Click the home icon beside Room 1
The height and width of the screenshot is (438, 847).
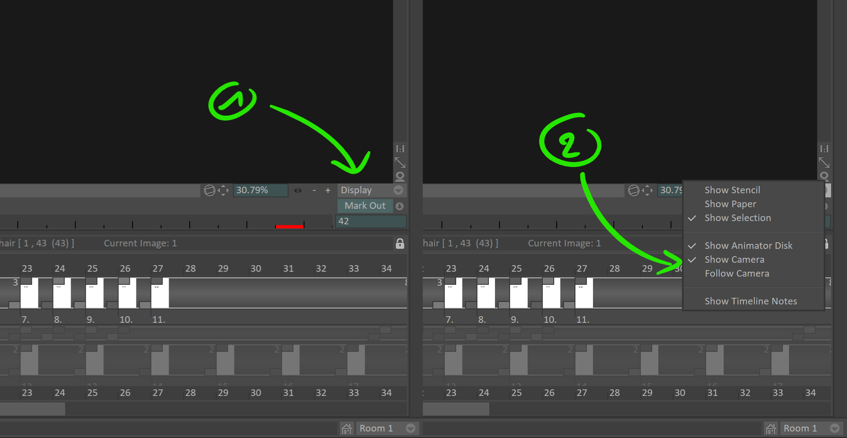pyautogui.click(x=346, y=428)
